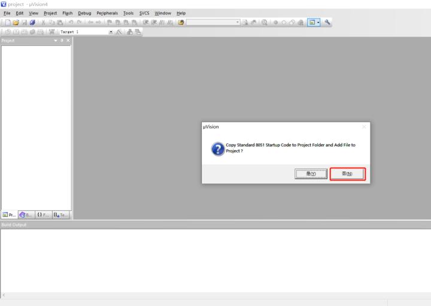This screenshot has width=431, height=306.
Task: Open the Window menu
Action: pos(163,13)
